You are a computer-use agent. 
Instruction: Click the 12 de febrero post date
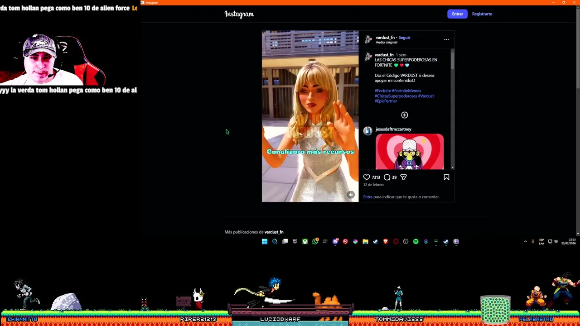click(374, 185)
